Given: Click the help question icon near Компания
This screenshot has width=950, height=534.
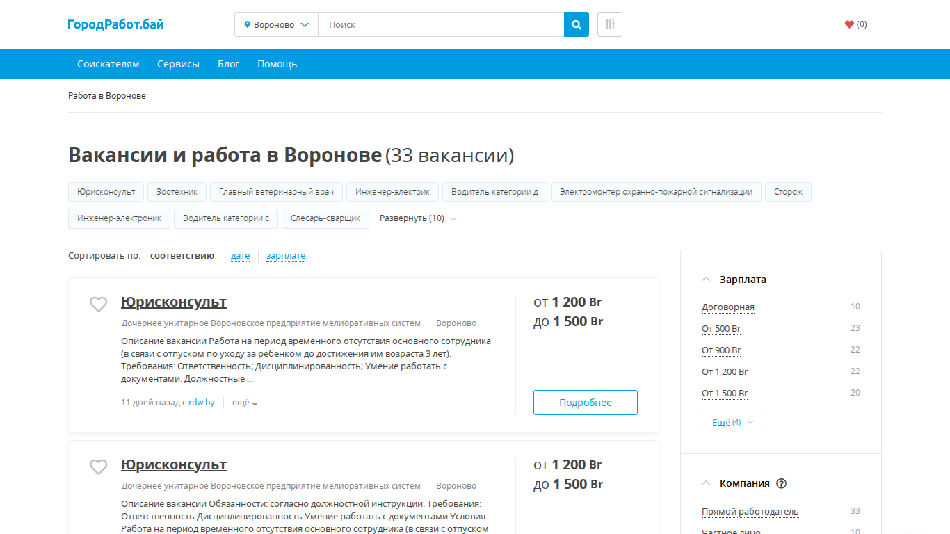Looking at the screenshot, I should [782, 483].
